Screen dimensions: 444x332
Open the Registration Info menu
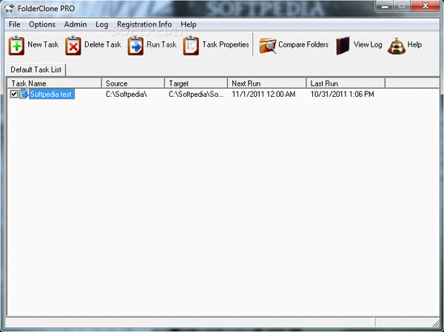pos(144,24)
